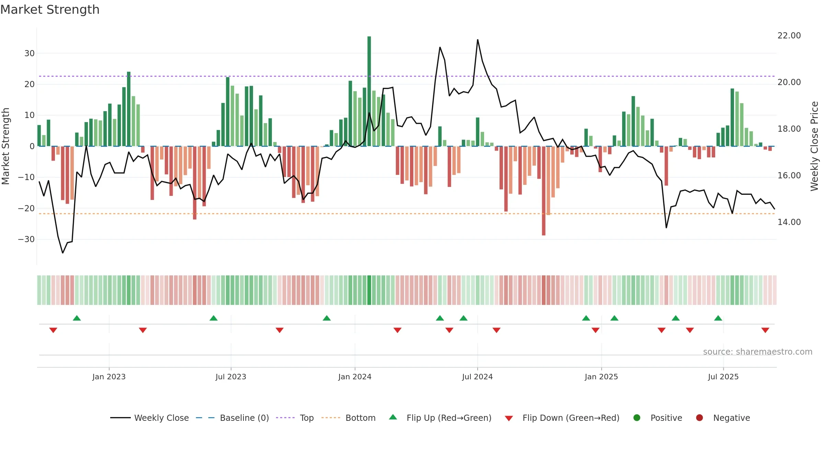The image size is (824, 463).
Task: Toggle the Top legend label
Action: (x=307, y=418)
